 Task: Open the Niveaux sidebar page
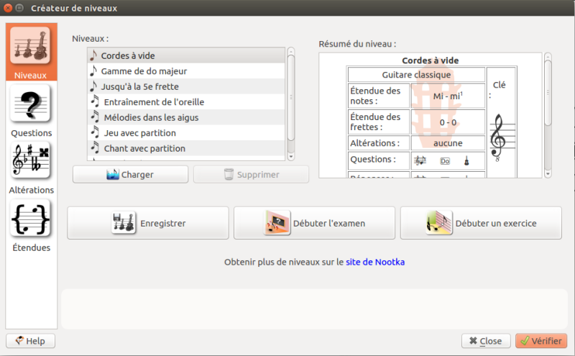31,52
